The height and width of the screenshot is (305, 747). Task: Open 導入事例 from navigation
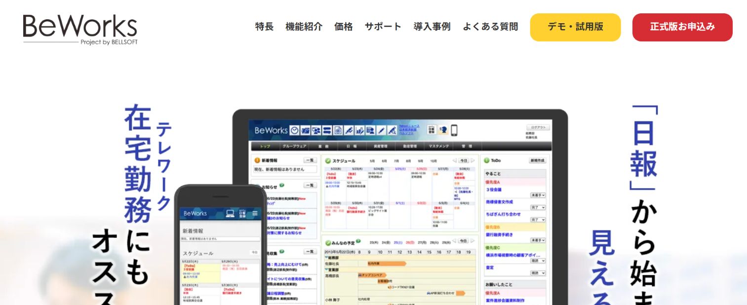pos(432,27)
